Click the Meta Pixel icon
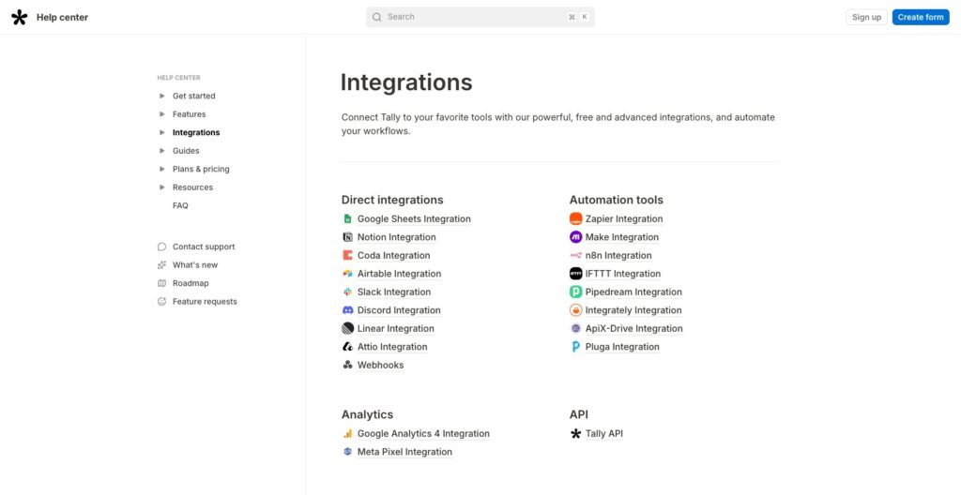The height and width of the screenshot is (495, 961). (x=347, y=452)
